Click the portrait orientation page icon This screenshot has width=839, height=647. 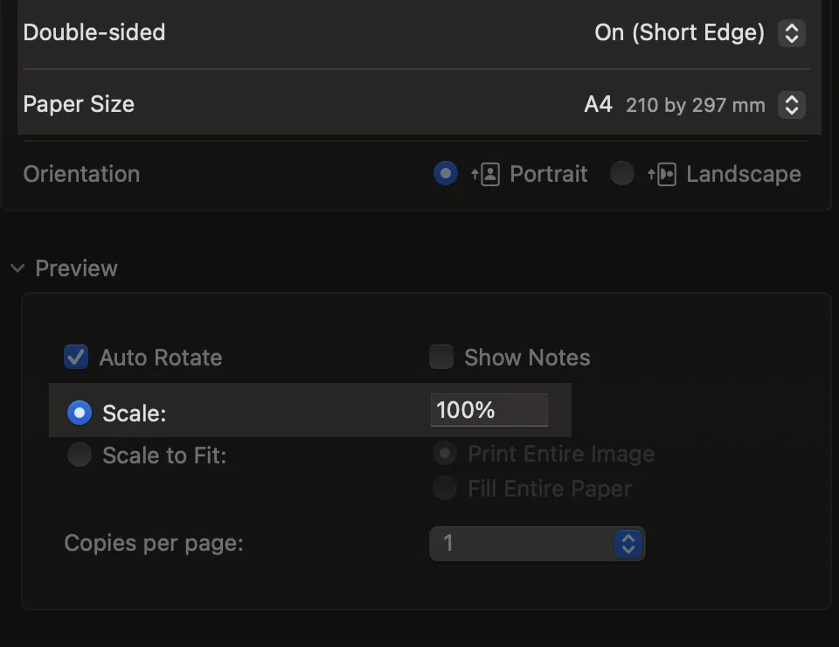tap(486, 174)
